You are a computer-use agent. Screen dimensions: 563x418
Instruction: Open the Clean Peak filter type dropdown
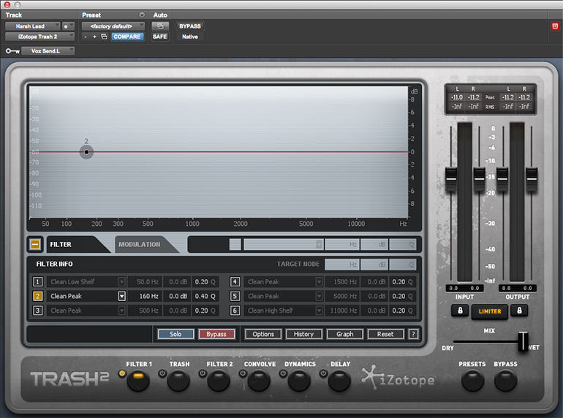122,296
